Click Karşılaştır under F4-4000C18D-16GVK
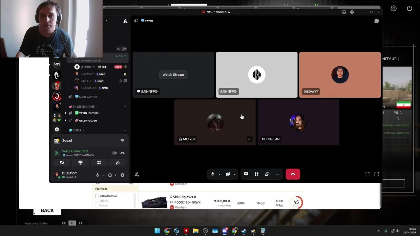The width and height of the screenshot is (420, 236). pos(178,207)
